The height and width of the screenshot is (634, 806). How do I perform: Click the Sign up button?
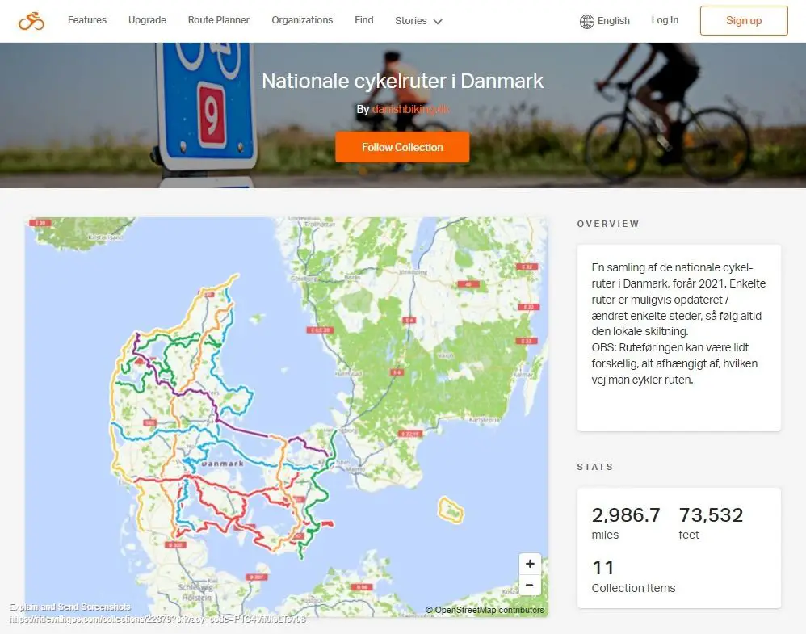744,20
